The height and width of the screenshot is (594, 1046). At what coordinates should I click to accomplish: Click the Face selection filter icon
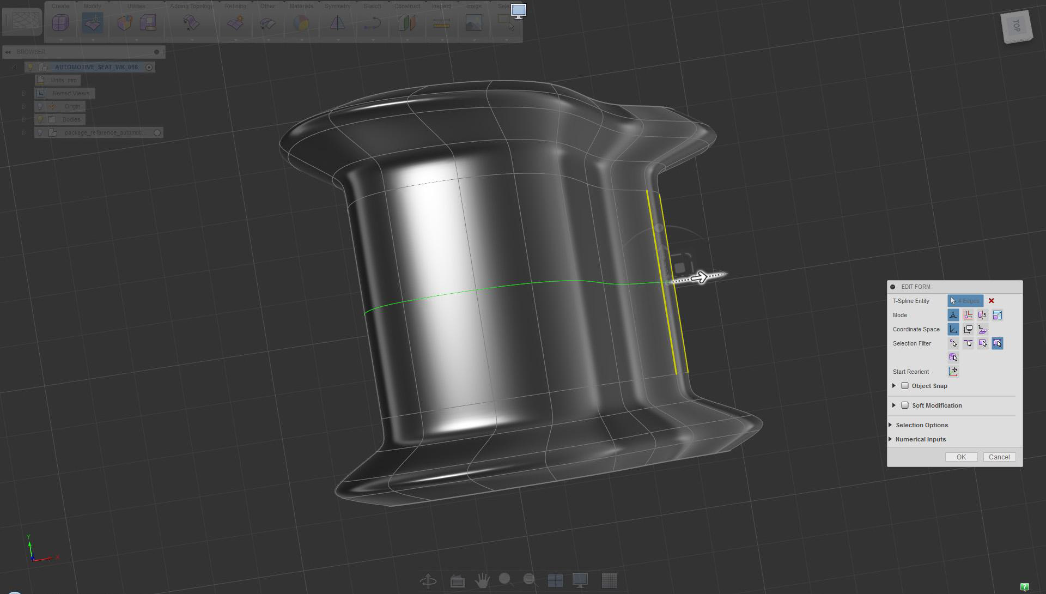[983, 343]
